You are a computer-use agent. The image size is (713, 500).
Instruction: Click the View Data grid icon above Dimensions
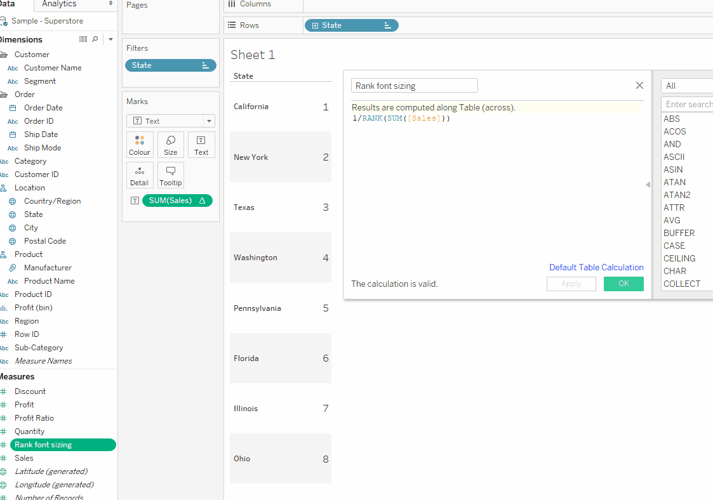point(83,39)
